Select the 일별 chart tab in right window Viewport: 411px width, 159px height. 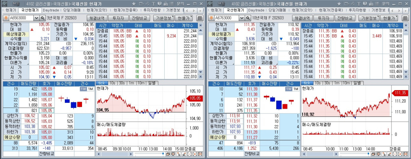357,83
